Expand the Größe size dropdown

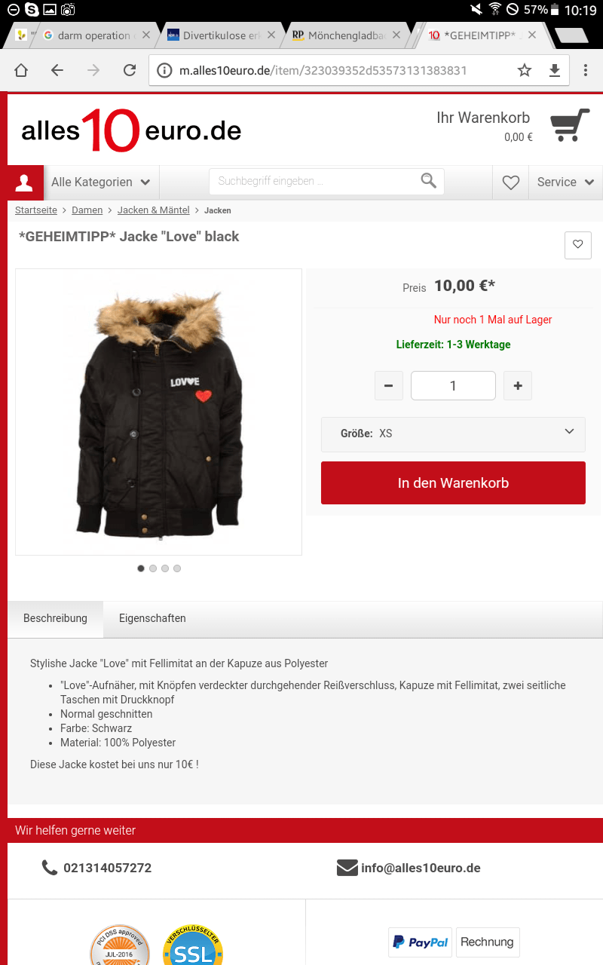(453, 434)
